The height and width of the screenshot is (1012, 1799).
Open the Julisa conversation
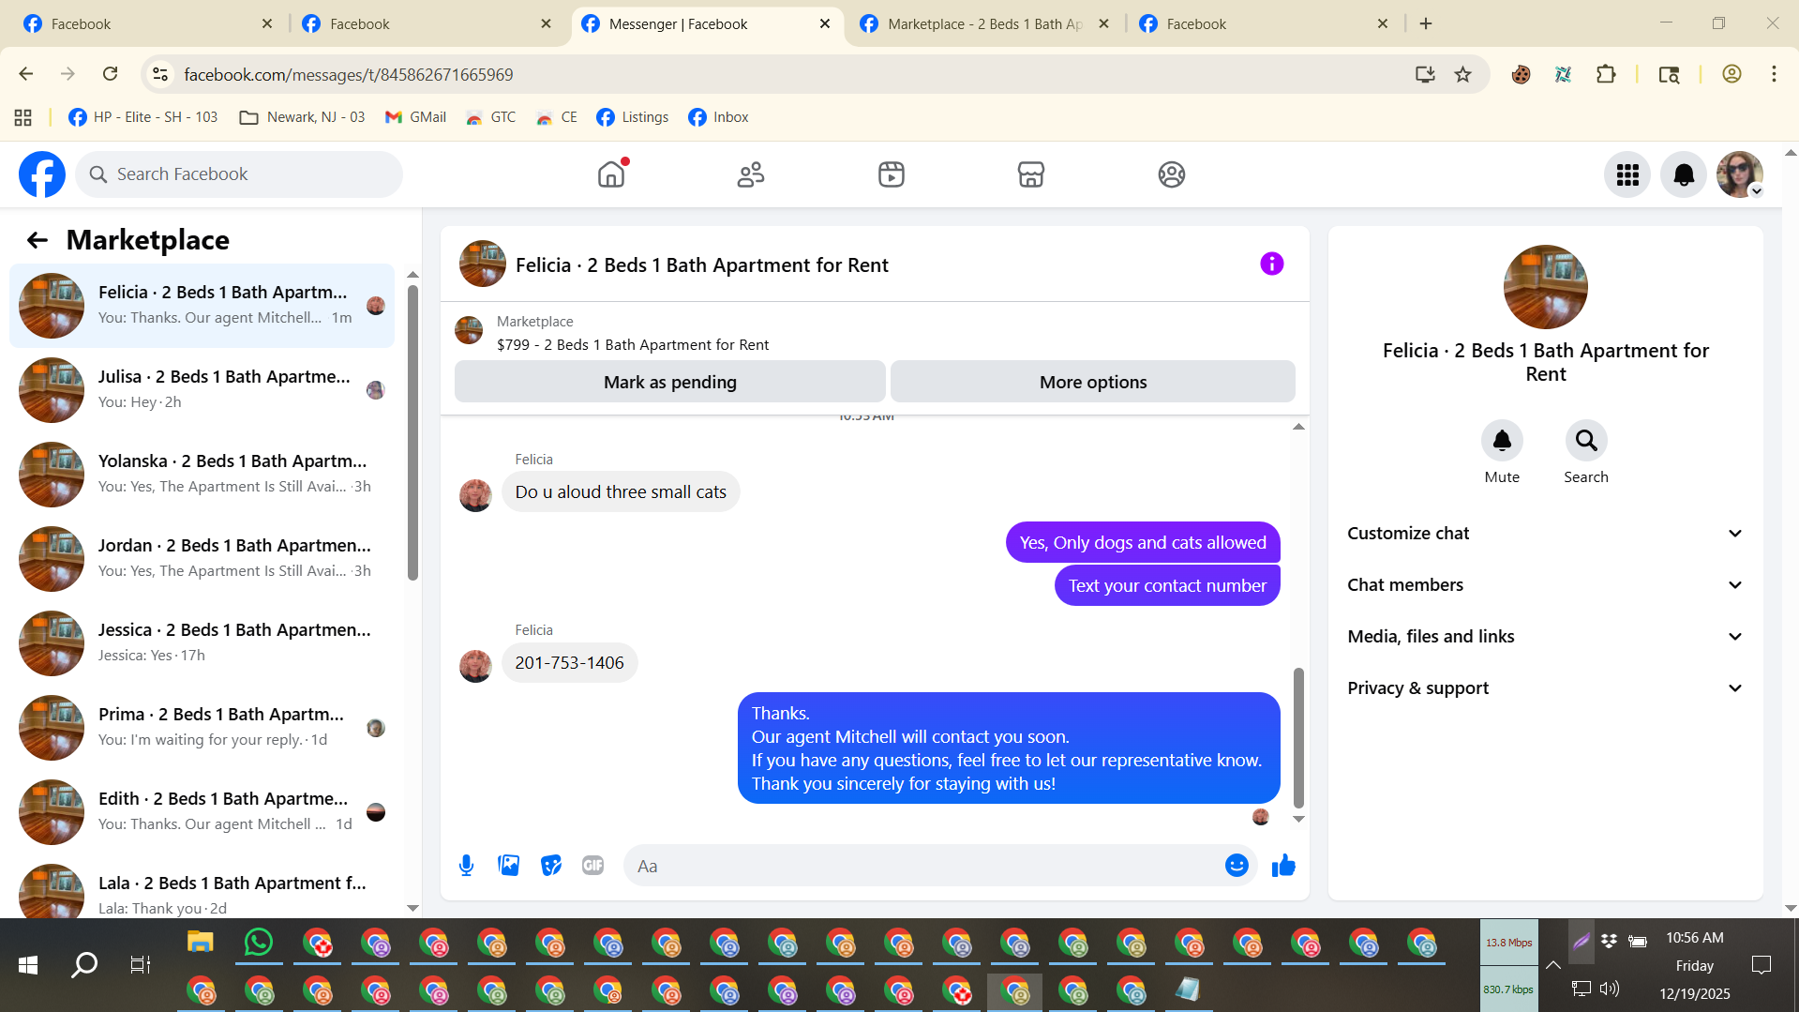point(202,390)
